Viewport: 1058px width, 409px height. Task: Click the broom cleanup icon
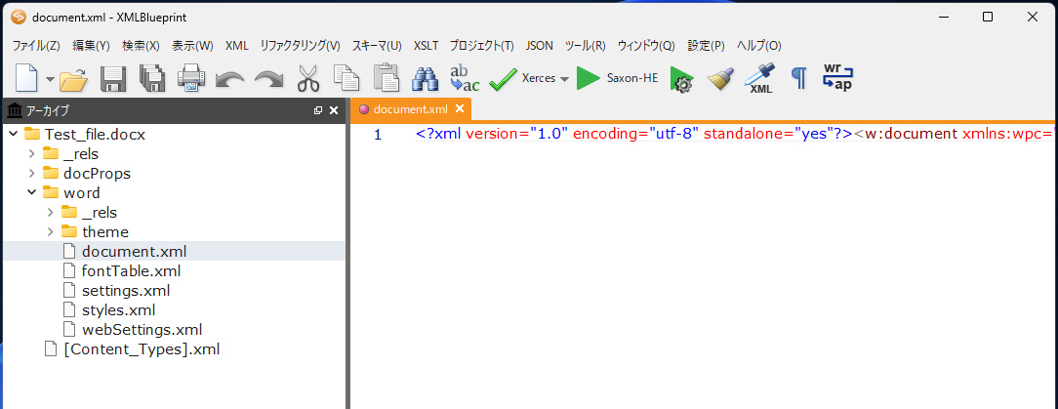720,79
